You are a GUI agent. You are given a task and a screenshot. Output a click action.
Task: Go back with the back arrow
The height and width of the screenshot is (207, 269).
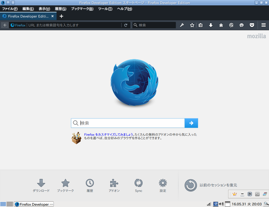[x=5, y=25]
